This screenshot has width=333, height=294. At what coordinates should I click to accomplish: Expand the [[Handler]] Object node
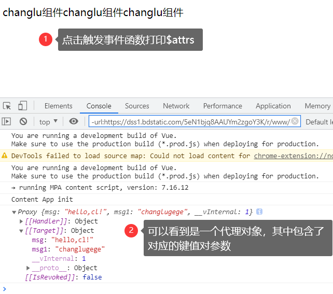(x=21, y=221)
